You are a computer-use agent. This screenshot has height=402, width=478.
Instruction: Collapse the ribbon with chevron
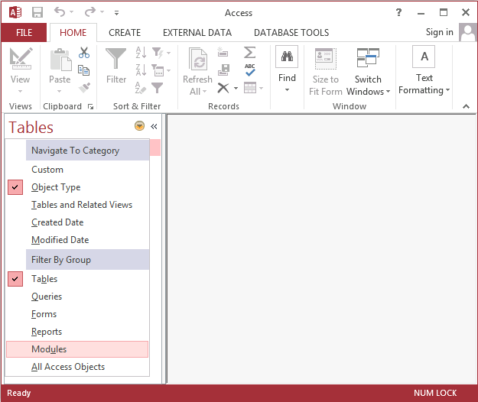click(x=466, y=106)
